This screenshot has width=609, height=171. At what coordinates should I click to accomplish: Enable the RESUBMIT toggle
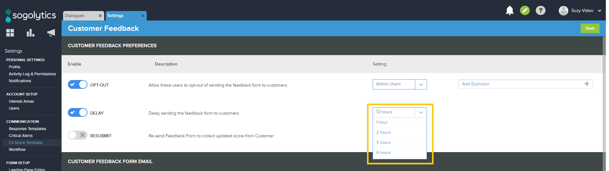point(77,135)
